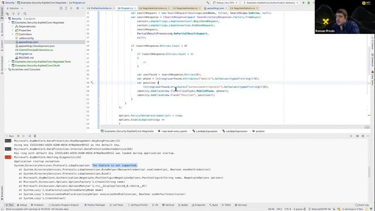Open the Problems tool window tab

click(x=37, y=205)
